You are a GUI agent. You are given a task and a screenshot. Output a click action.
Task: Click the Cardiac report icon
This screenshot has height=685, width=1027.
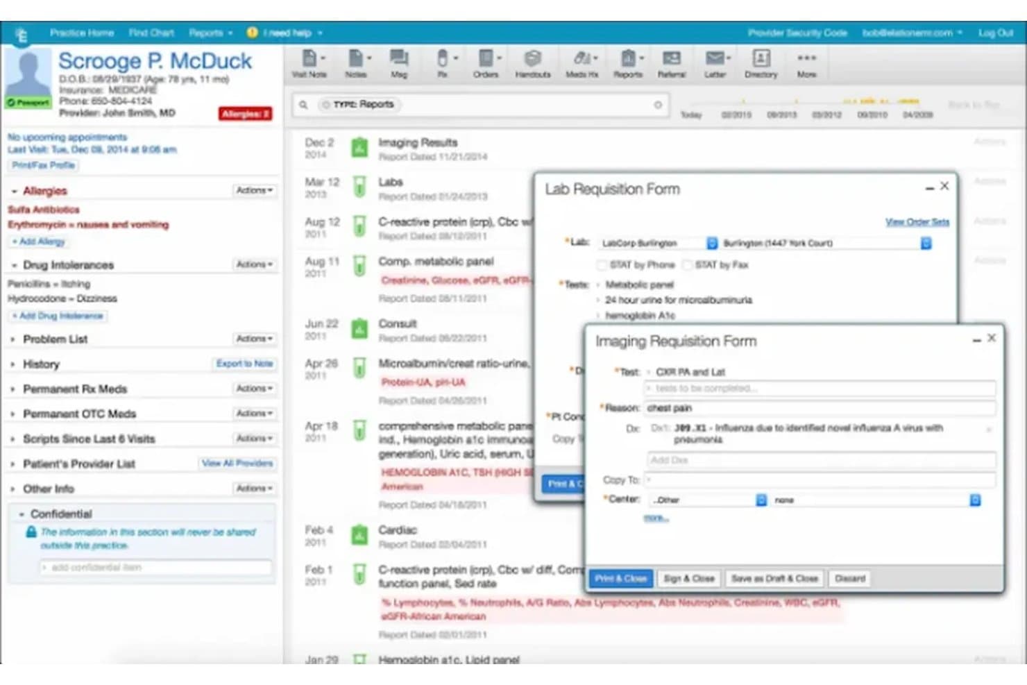[359, 535]
